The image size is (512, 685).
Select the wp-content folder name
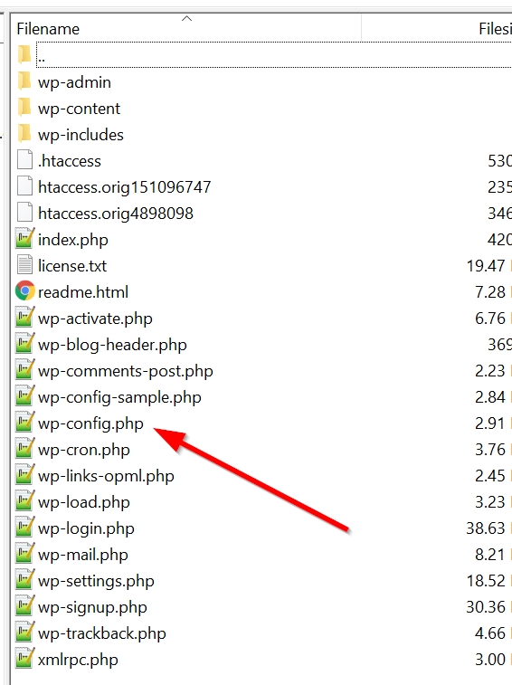pos(79,109)
